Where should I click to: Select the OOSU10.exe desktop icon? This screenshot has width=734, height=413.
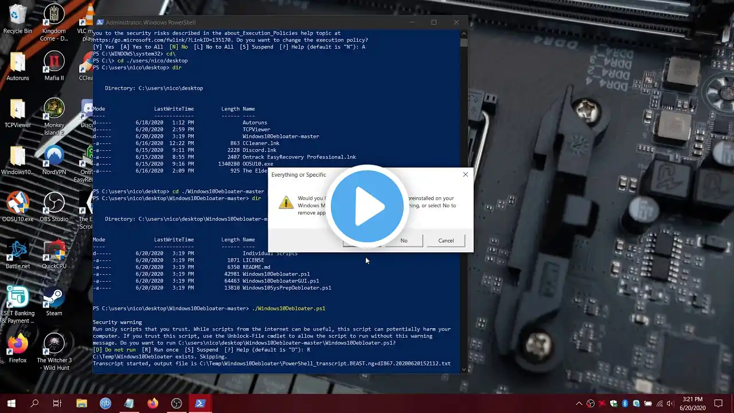coord(18,207)
